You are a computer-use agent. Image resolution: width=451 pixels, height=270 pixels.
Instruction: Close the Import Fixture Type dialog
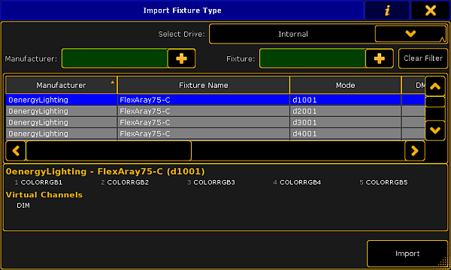[431, 10]
